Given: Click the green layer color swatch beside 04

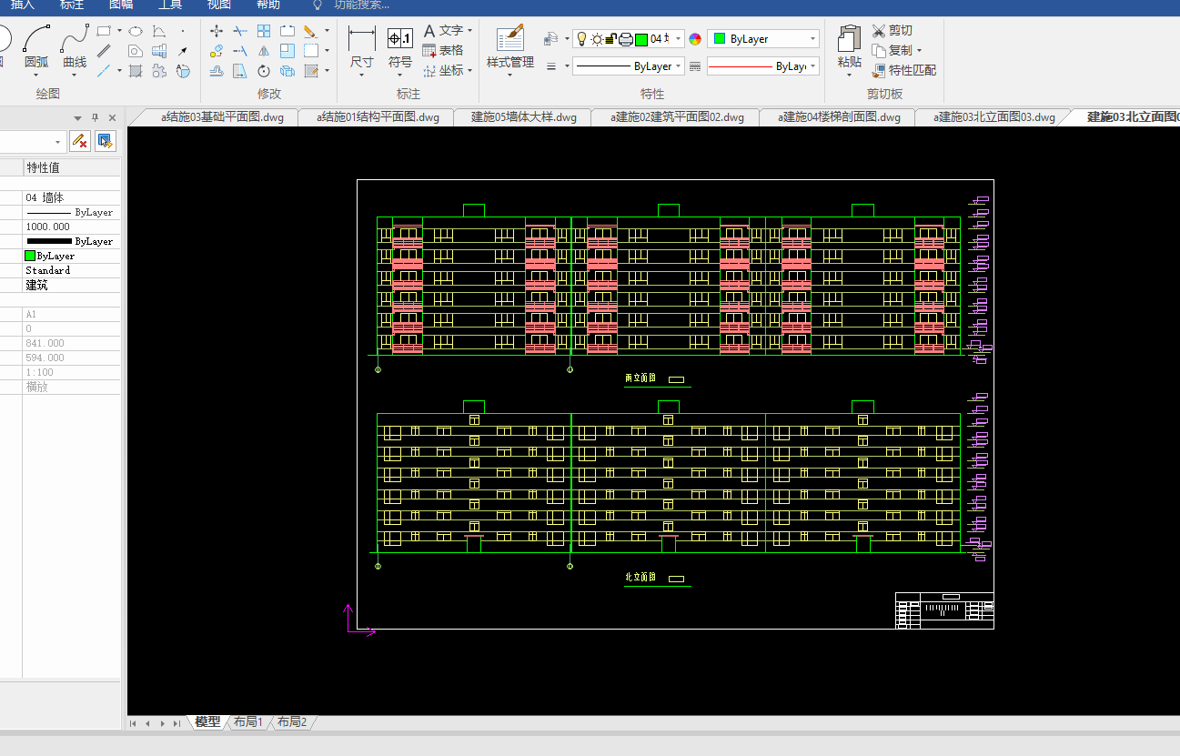Looking at the screenshot, I should pos(641,39).
